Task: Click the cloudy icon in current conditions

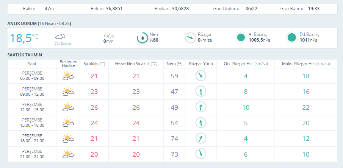Action: [60, 37]
